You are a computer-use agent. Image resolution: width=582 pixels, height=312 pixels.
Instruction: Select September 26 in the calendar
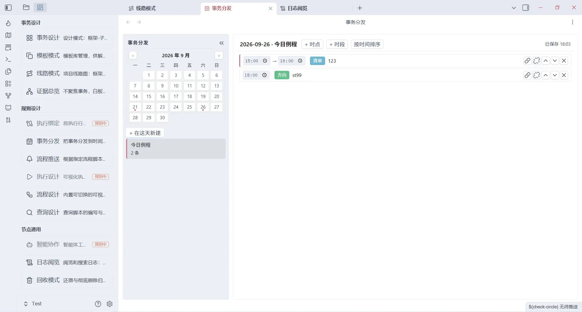(203, 107)
